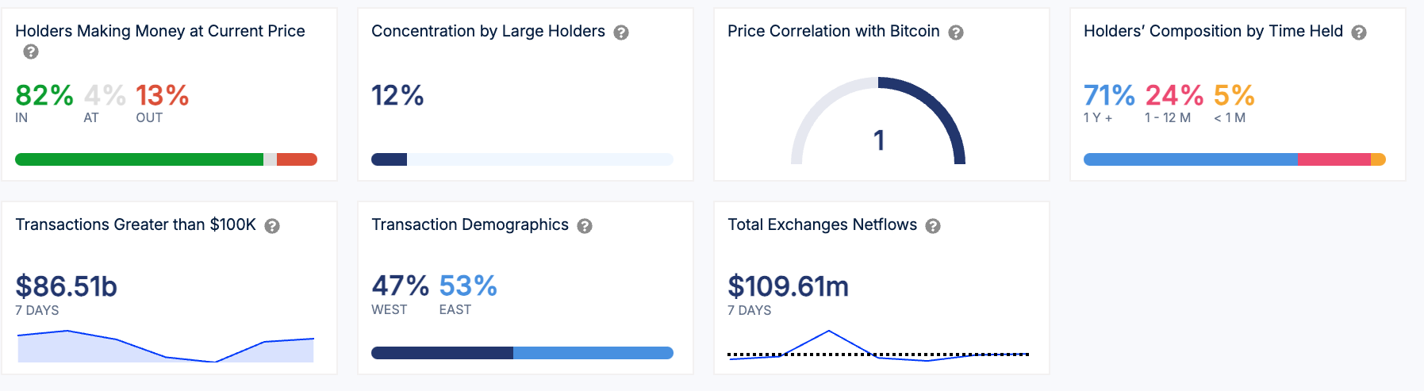Click the blue 1Y+ holders bar segment
The height and width of the screenshot is (391, 1424).
1190,159
